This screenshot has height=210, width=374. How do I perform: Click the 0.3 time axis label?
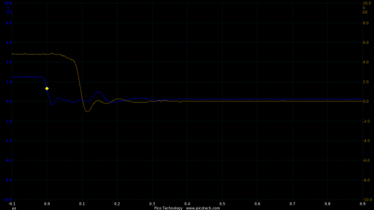(152, 204)
